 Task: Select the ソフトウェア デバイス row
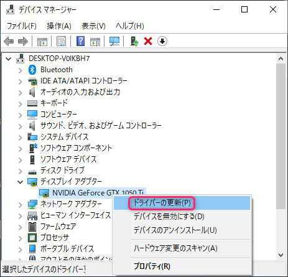[68, 159]
